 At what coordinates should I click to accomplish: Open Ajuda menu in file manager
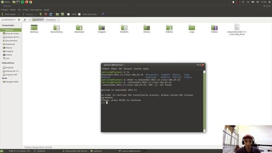click(x=46, y=10)
